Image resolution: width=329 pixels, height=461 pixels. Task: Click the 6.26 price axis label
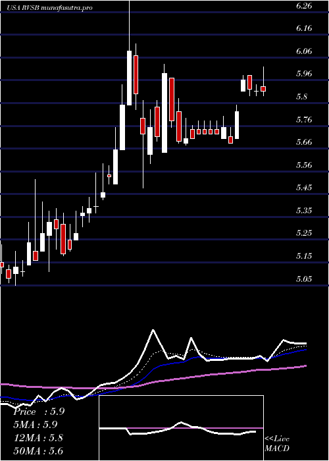[303, 5]
